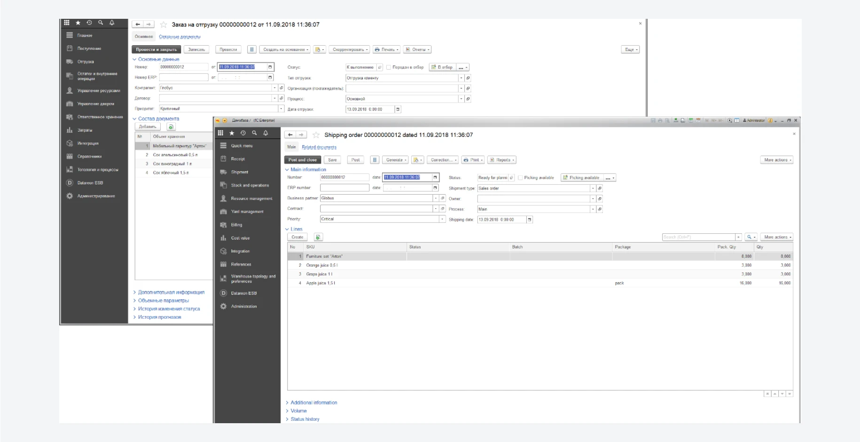Open notifications bell in Russian back window
This screenshot has height=442, width=860.
(112, 23)
